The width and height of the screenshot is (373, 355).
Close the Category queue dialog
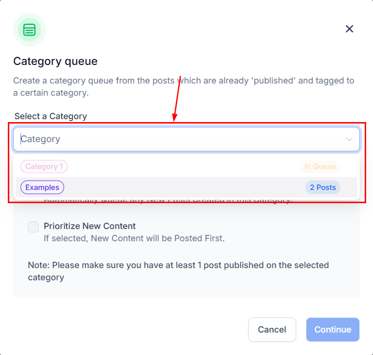tap(350, 29)
